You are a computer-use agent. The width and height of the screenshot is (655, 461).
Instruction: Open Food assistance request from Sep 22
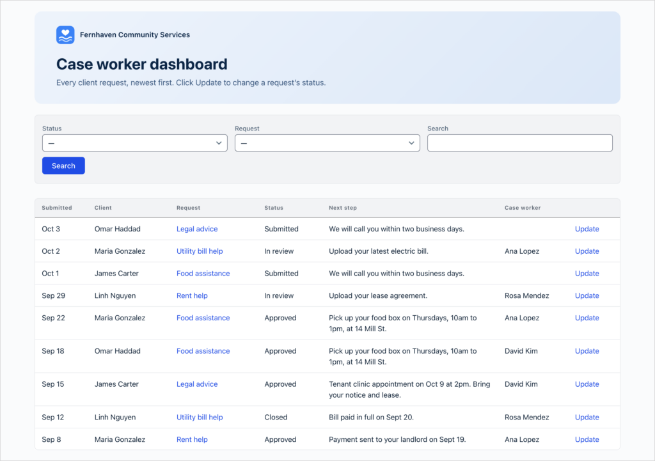[x=203, y=318]
